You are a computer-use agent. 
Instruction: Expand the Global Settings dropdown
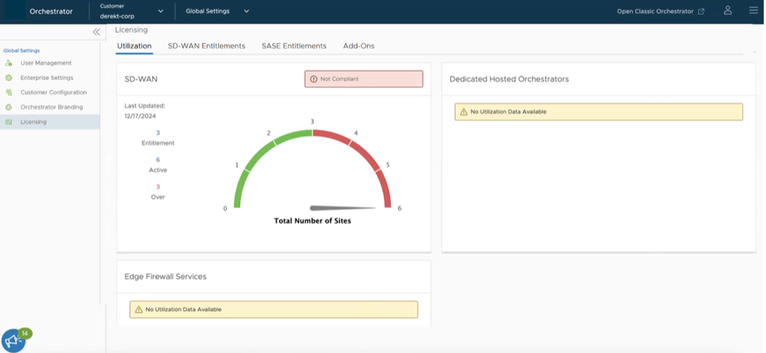[246, 11]
